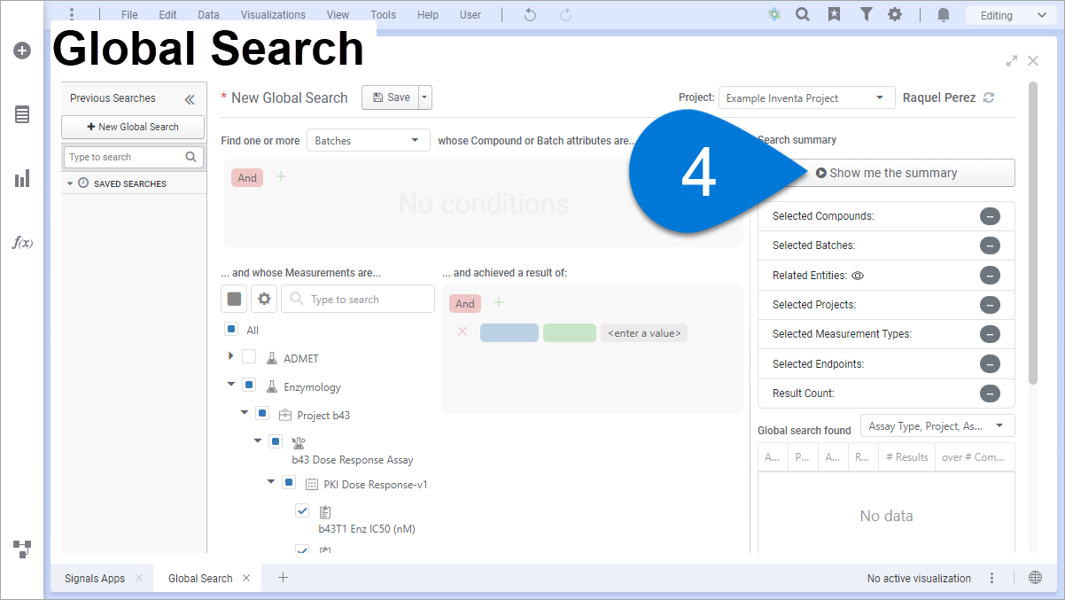Collapse the Previous Searches panel with double chevron
The height and width of the screenshot is (600, 1065).
coord(190,99)
